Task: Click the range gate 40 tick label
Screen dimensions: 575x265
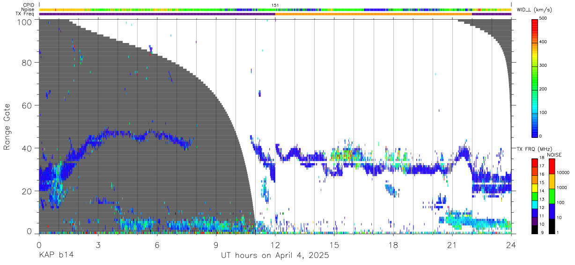Action: point(28,148)
